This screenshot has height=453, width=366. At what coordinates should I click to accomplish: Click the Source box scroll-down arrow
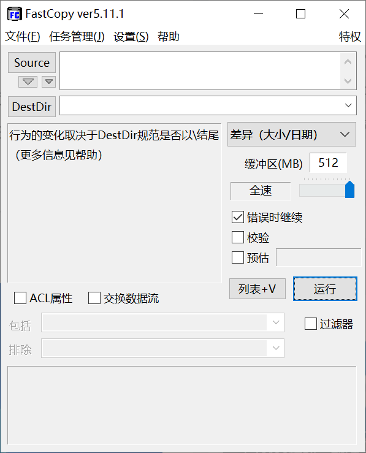coord(348,80)
